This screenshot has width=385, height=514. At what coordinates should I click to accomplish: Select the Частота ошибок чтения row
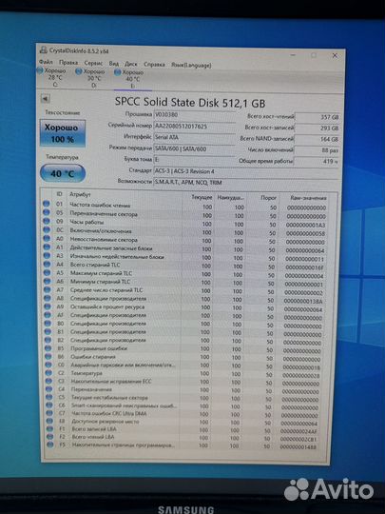point(185,207)
